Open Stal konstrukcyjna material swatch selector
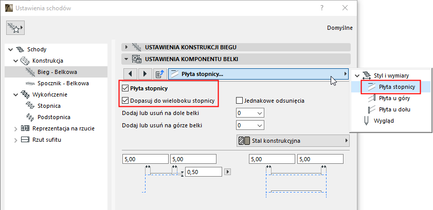433x210 pixels. pyautogui.click(x=293, y=141)
